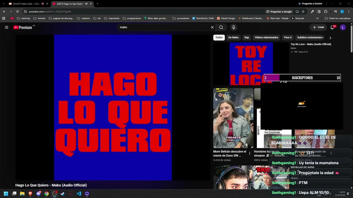Open the btc bookmarks folder

pos(97,18)
